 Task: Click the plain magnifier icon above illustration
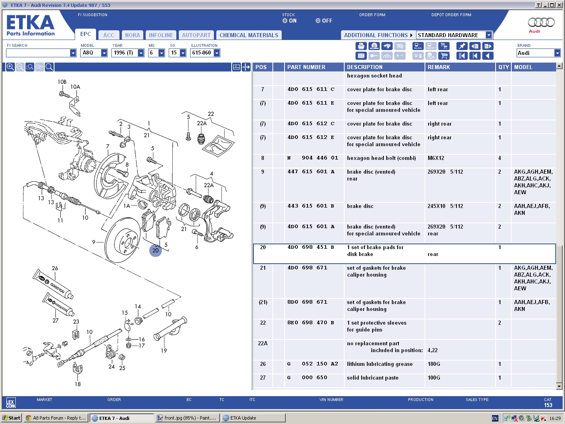point(49,67)
